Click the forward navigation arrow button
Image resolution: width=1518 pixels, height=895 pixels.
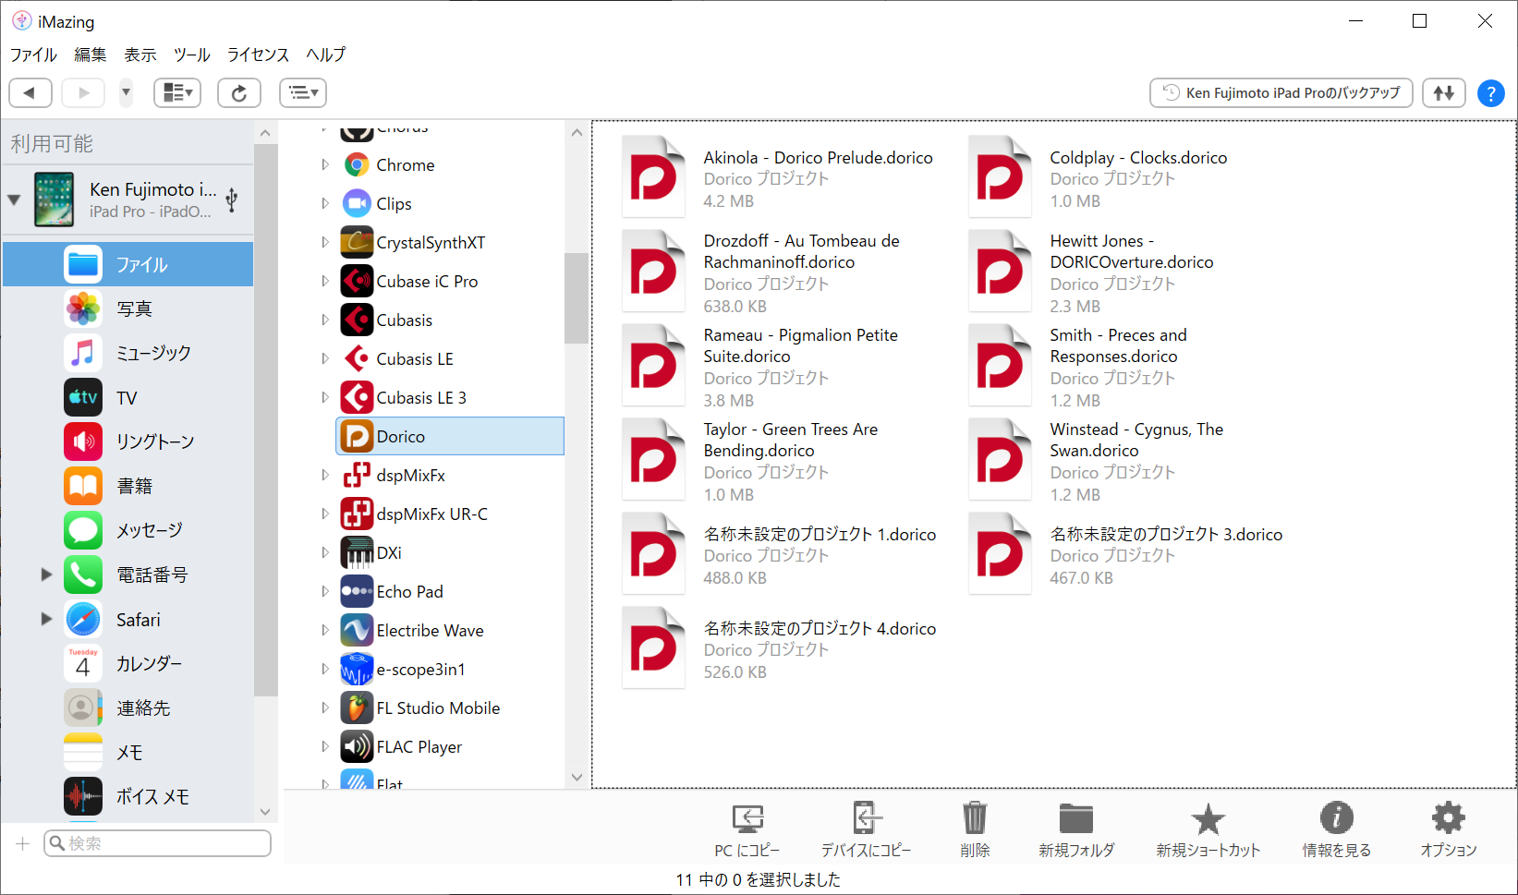[x=83, y=92]
